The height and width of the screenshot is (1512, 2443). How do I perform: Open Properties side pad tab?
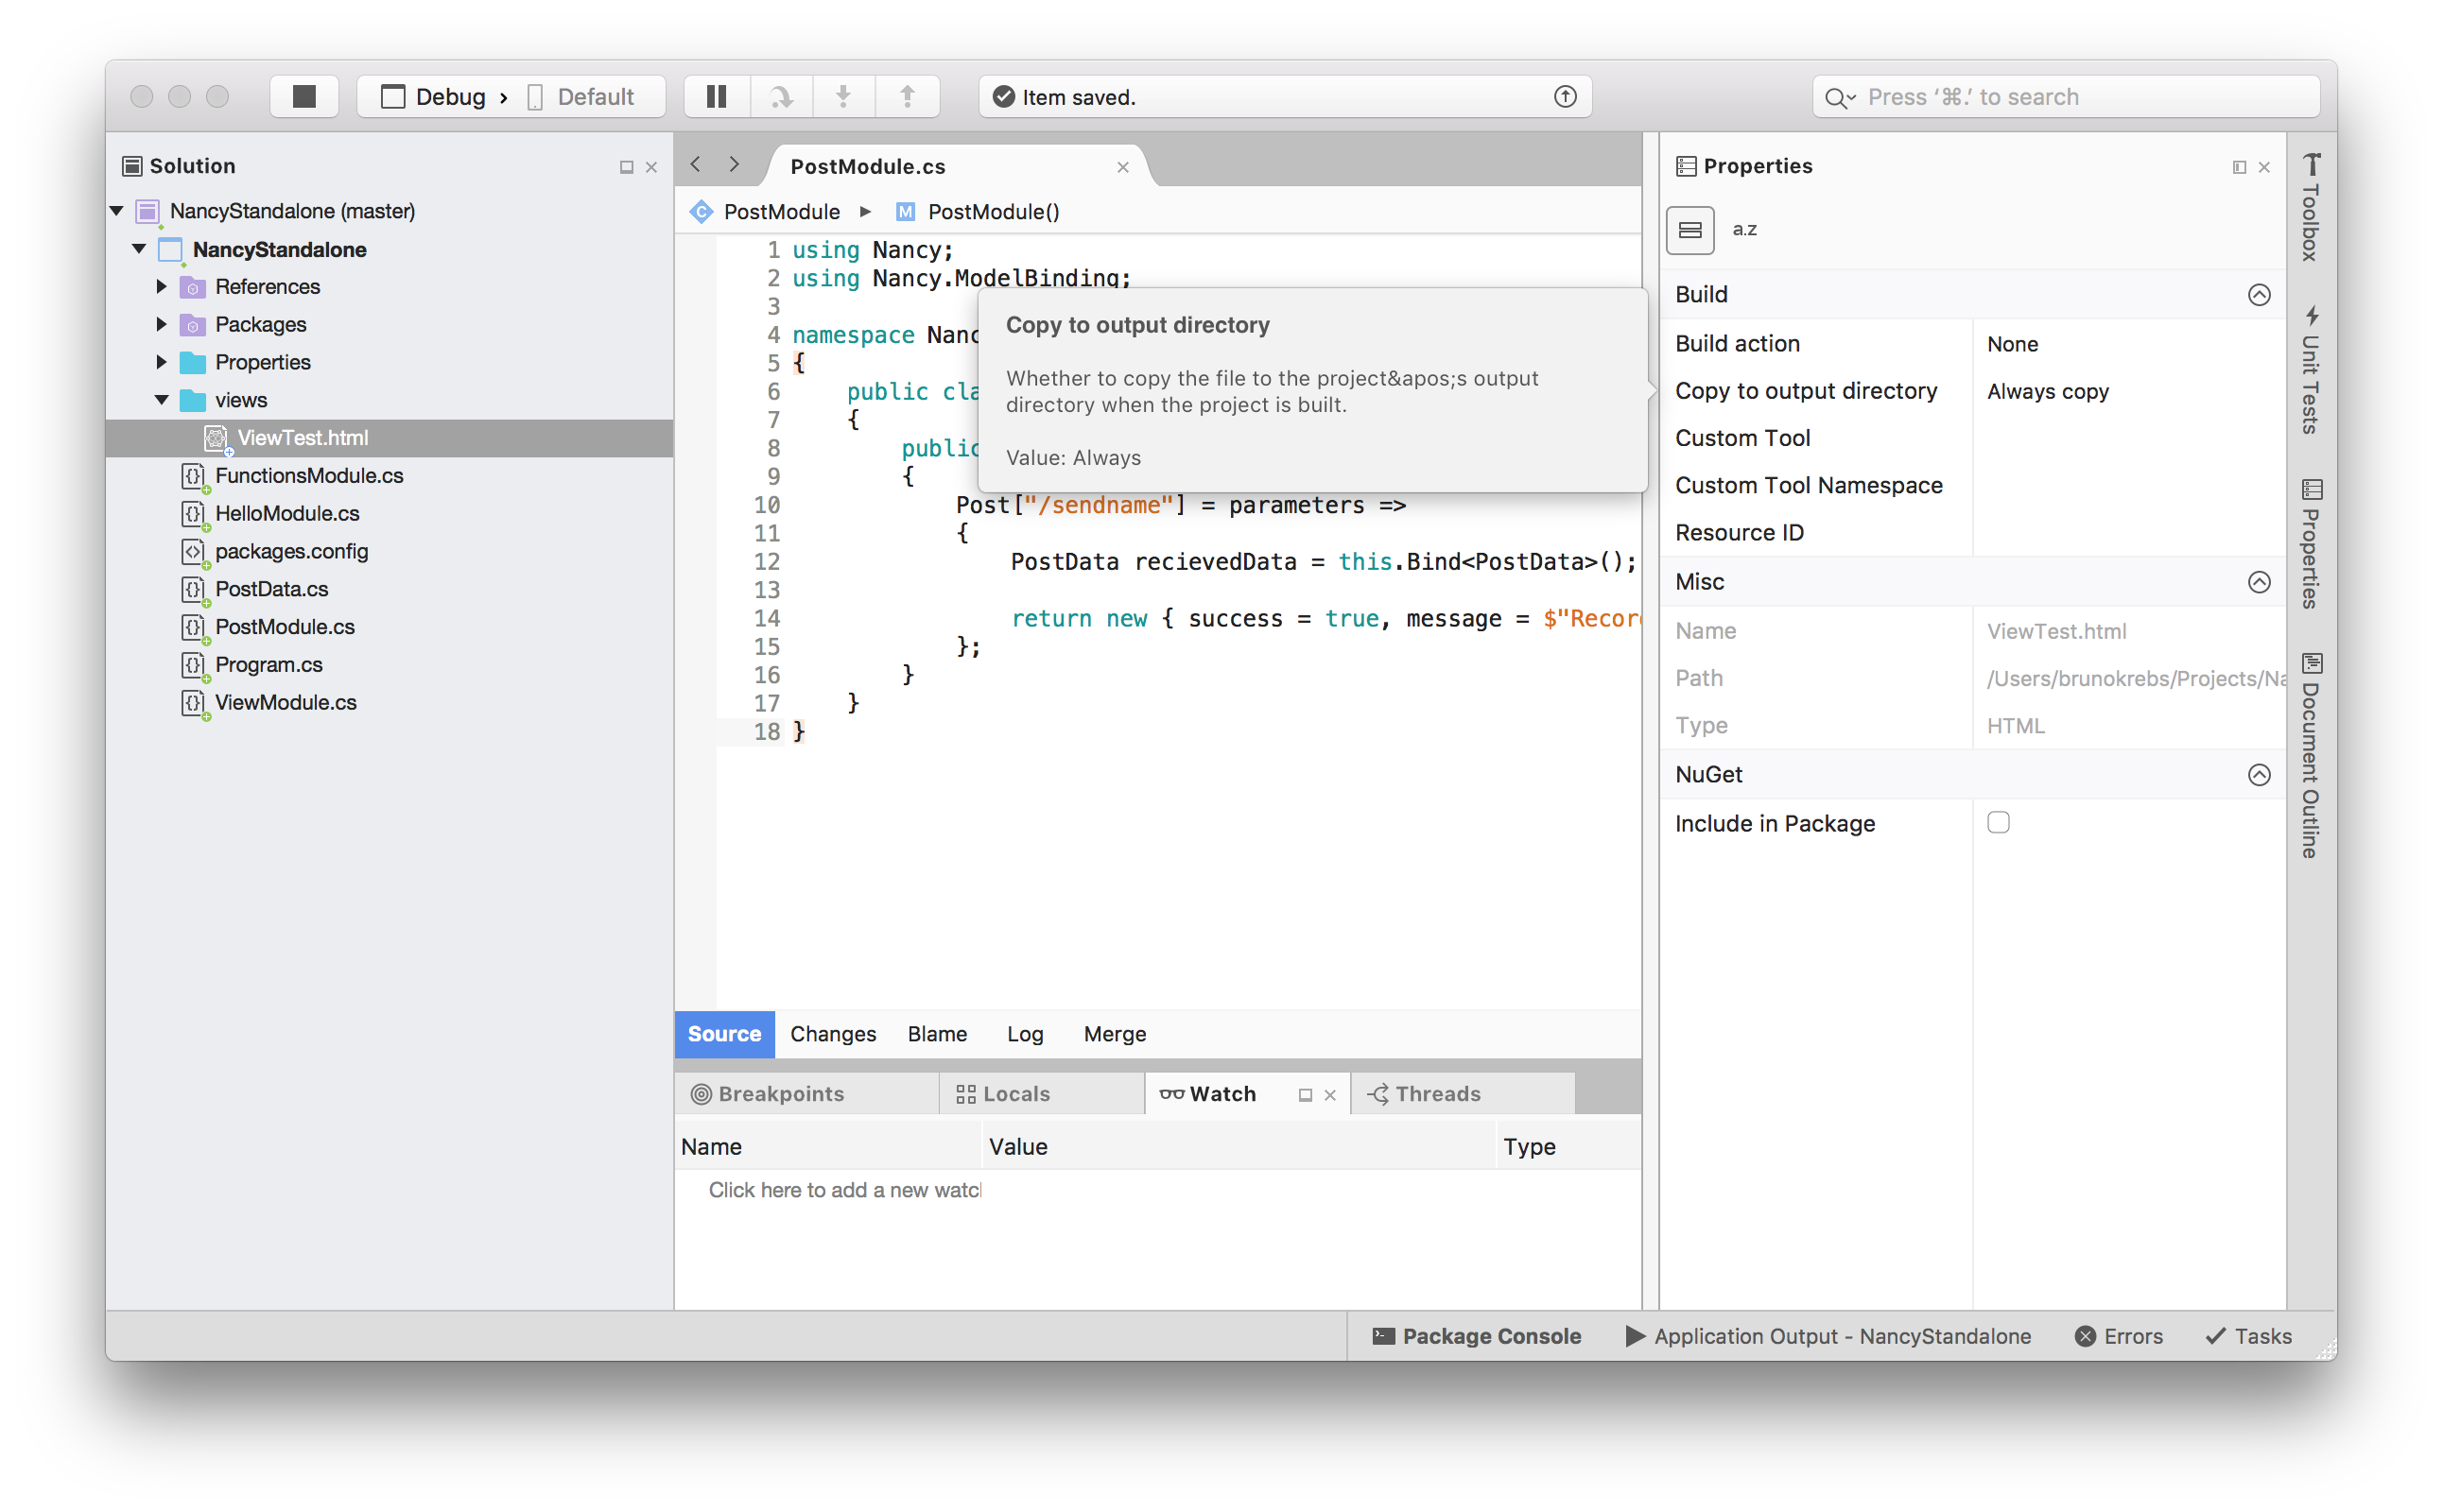(x=2310, y=544)
